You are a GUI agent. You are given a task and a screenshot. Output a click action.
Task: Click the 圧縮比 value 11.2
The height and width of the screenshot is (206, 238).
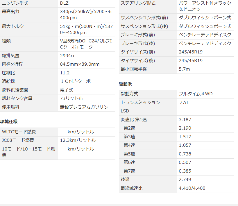[65, 73]
